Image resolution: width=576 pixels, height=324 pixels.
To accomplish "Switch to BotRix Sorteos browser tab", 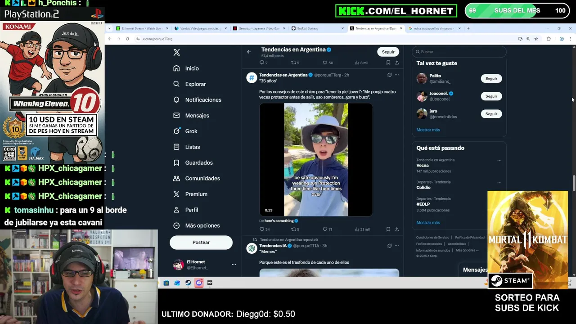I will click(x=317, y=28).
